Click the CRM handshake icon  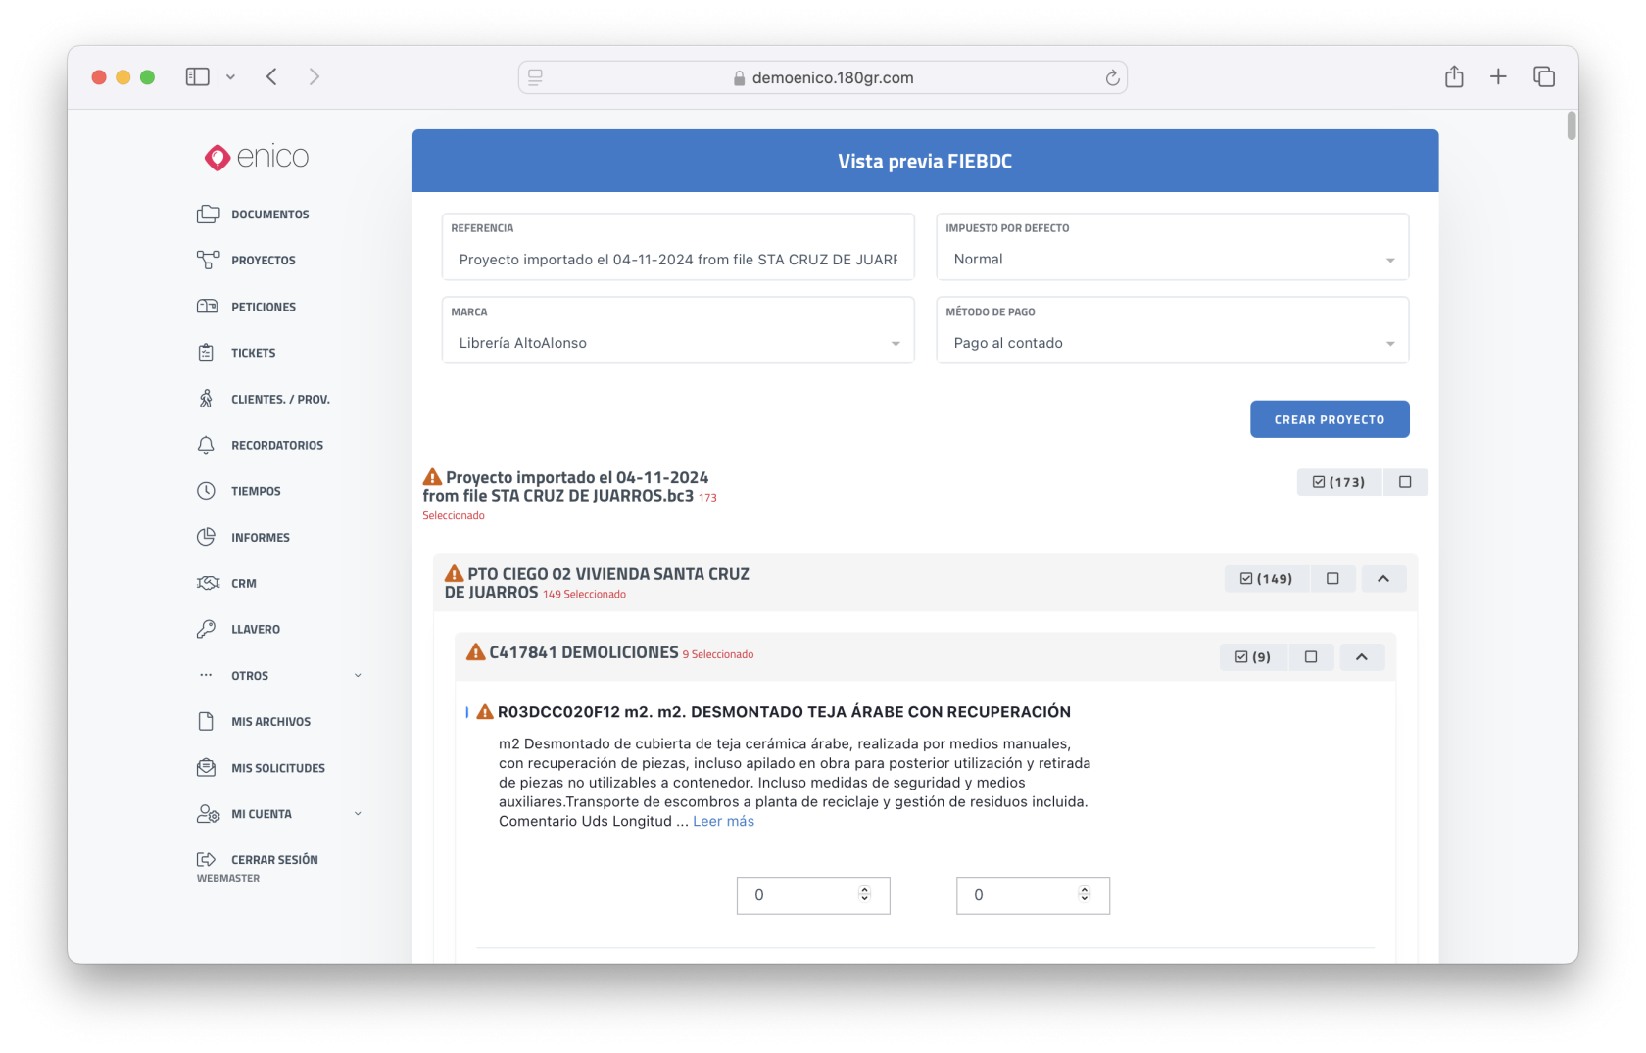[x=208, y=583]
